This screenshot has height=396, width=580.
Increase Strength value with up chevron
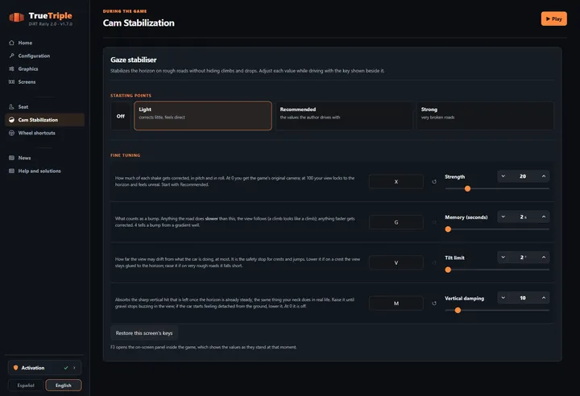pos(544,176)
